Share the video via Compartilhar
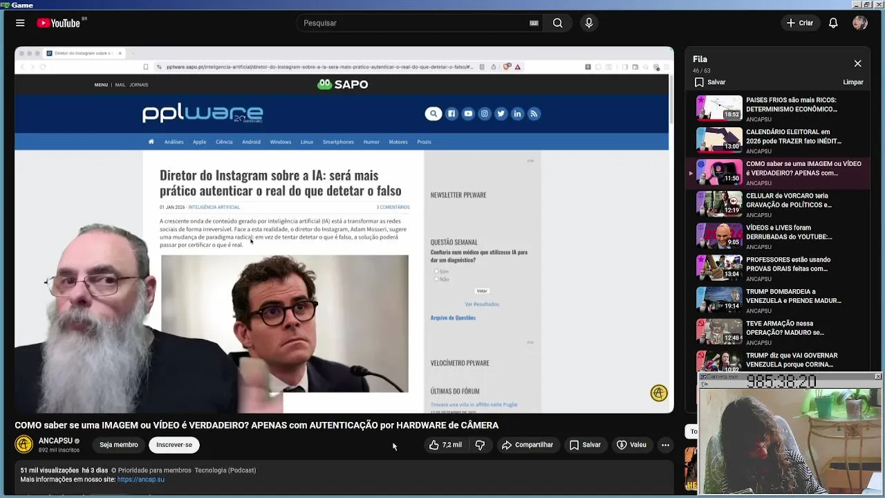Image resolution: width=885 pixels, height=498 pixels. coord(528,445)
